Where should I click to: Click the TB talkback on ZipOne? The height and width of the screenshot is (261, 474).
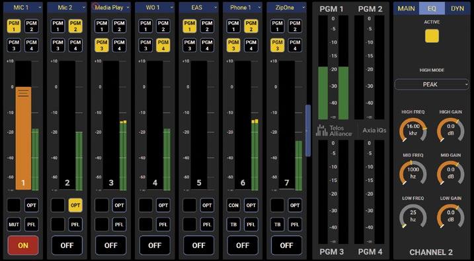277,225
